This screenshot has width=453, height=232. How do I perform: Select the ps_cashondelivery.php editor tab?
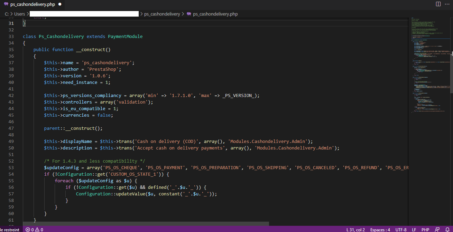point(33,4)
